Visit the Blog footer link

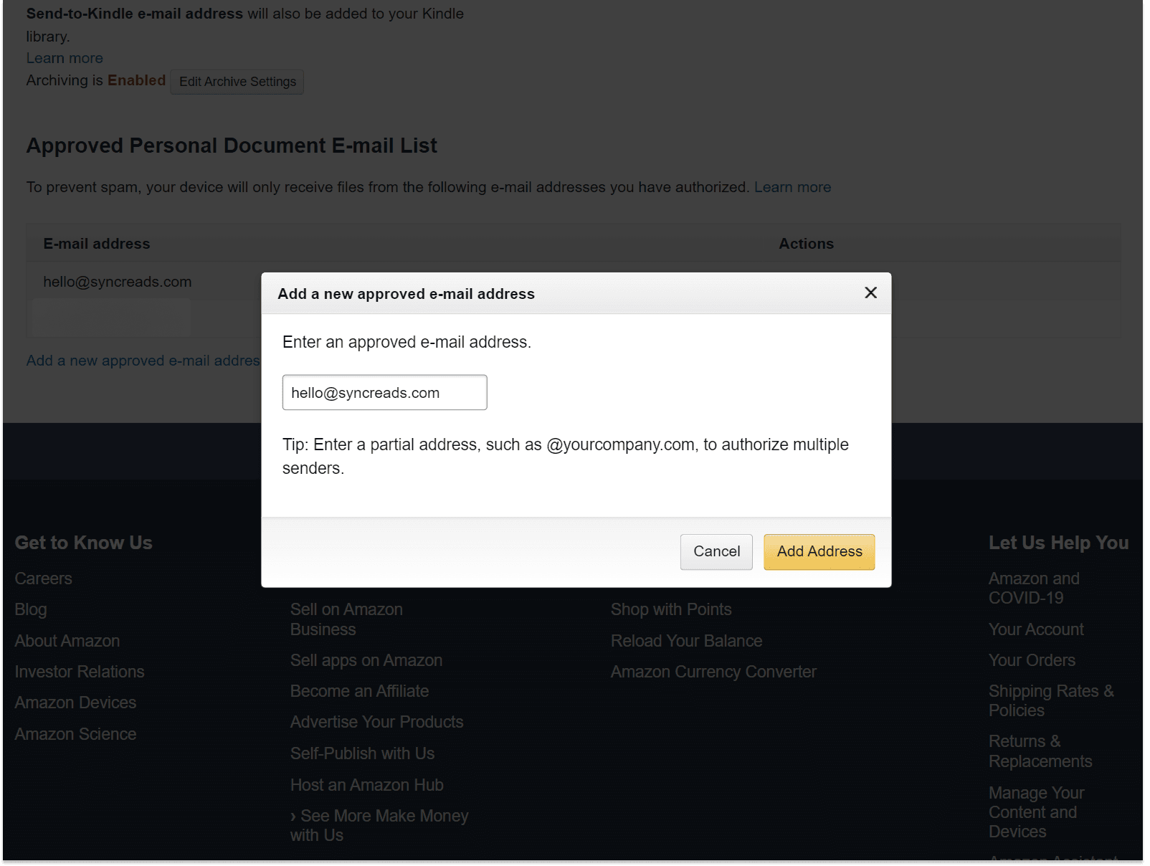[31, 609]
